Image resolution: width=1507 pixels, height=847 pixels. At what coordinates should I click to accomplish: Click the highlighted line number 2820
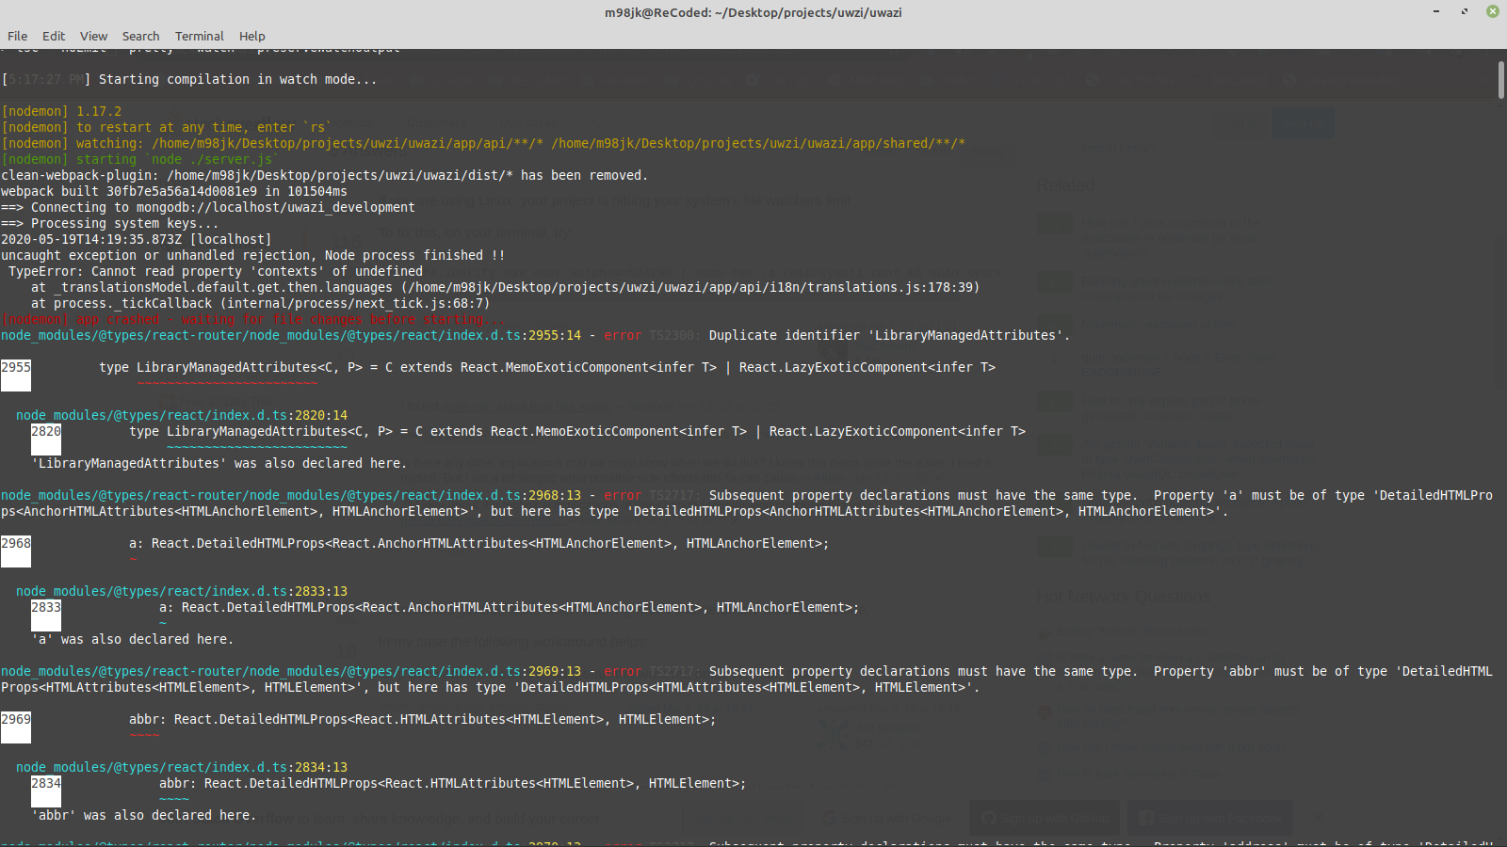(x=46, y=431)
